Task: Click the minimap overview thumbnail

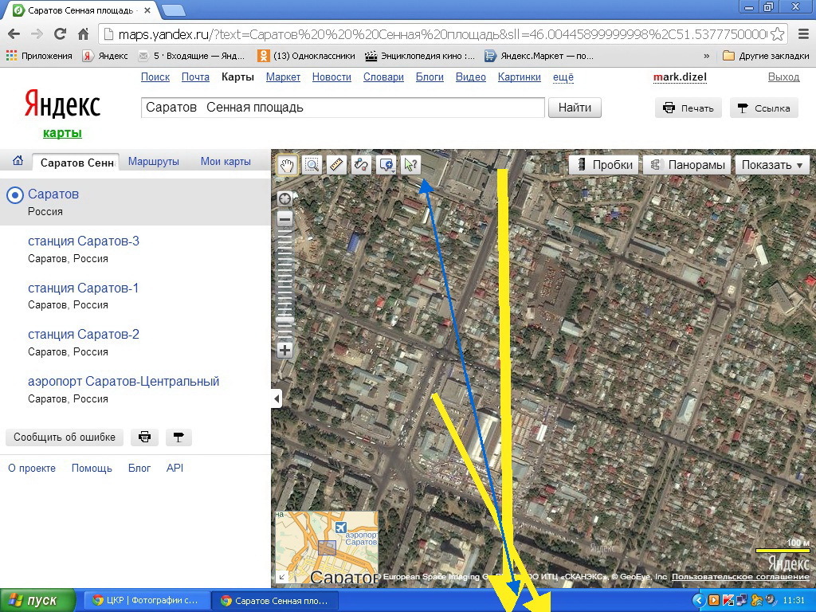Action: pyautogui.click(x=327, y=547)
